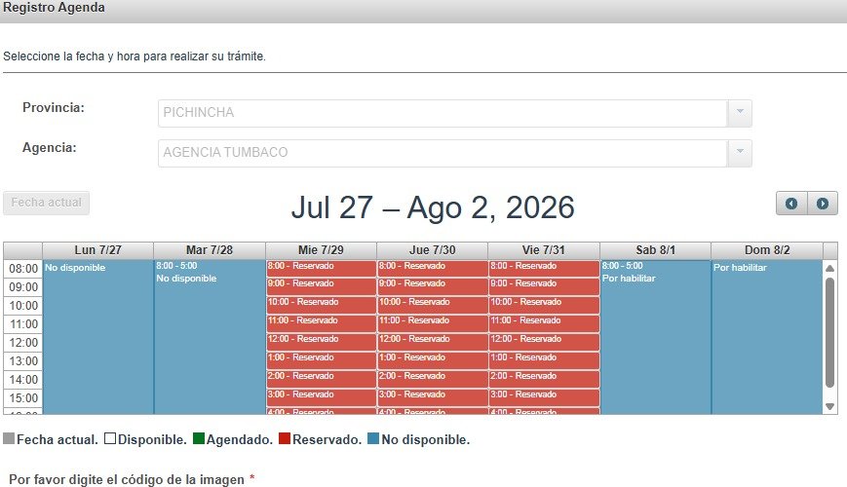Click Friday 8:00 Reservado slot
Viewport: 847px width, 487px height.
[544, 268]
